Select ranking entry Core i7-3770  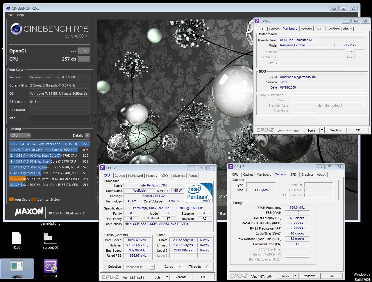[x=49, y=161]
